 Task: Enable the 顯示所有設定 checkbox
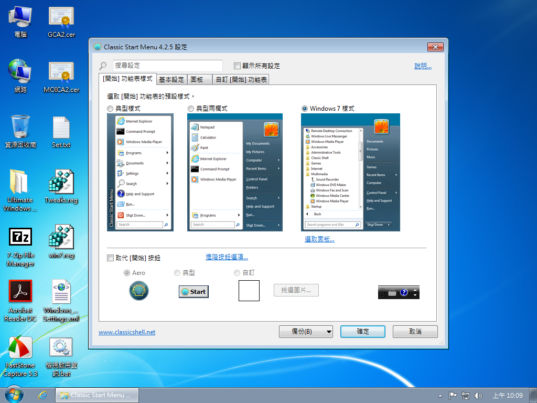coord(237,66)
